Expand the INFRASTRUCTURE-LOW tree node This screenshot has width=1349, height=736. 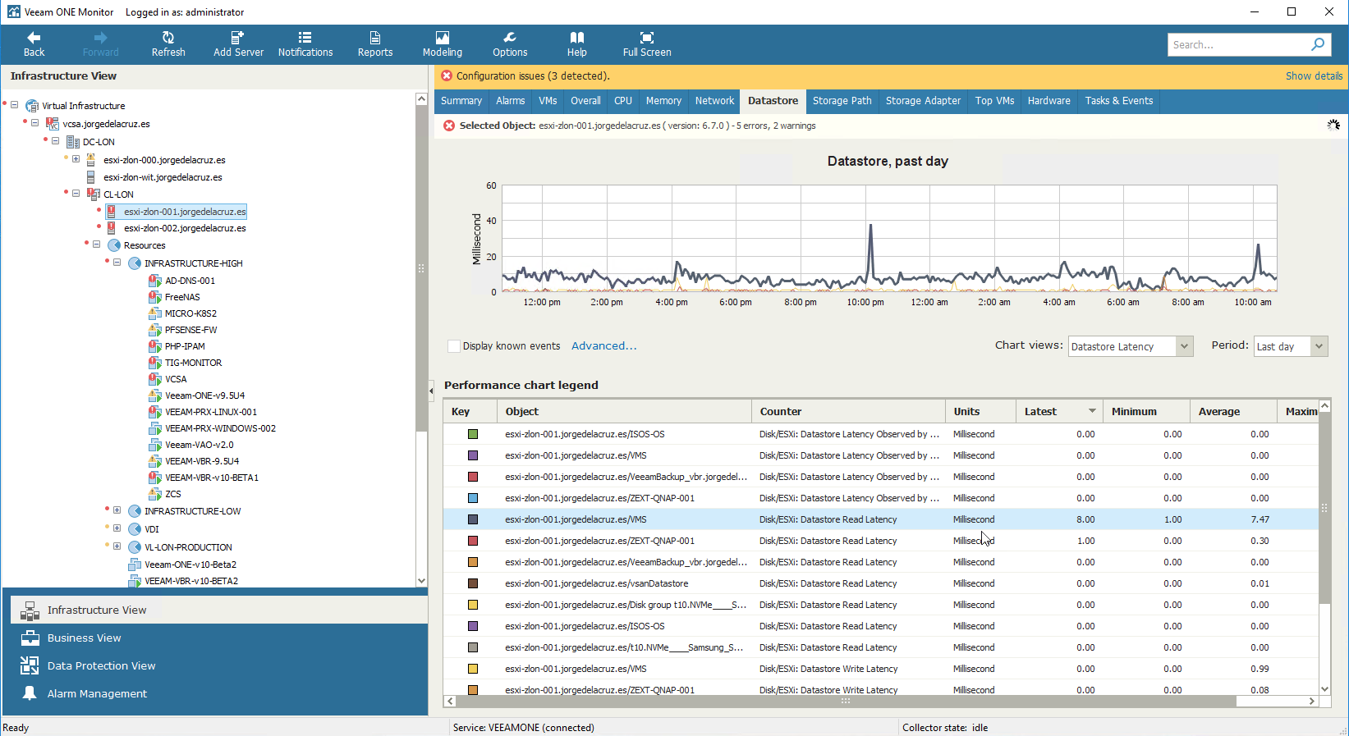click(x=117, y=510)
